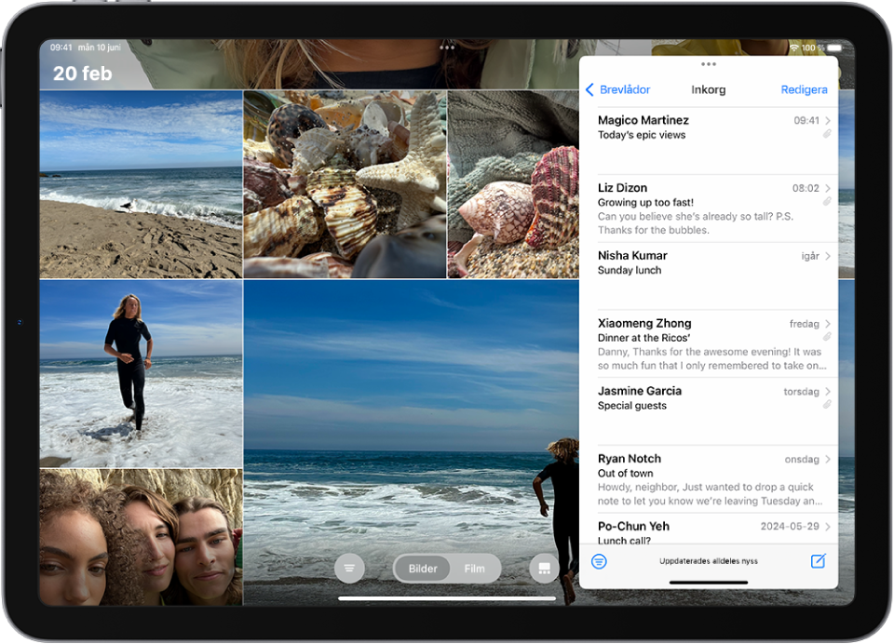
Task: Open the pink scallop shell photo
Action: click(x=513, y=184)
